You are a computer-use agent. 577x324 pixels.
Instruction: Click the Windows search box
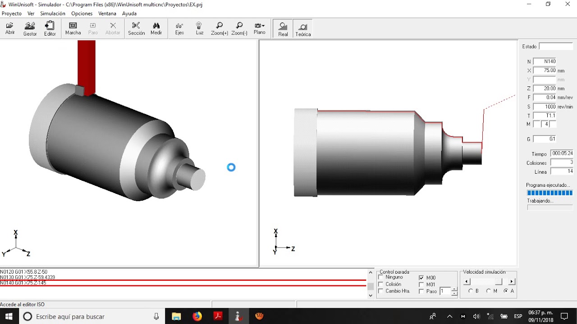[x=92, y=316]
